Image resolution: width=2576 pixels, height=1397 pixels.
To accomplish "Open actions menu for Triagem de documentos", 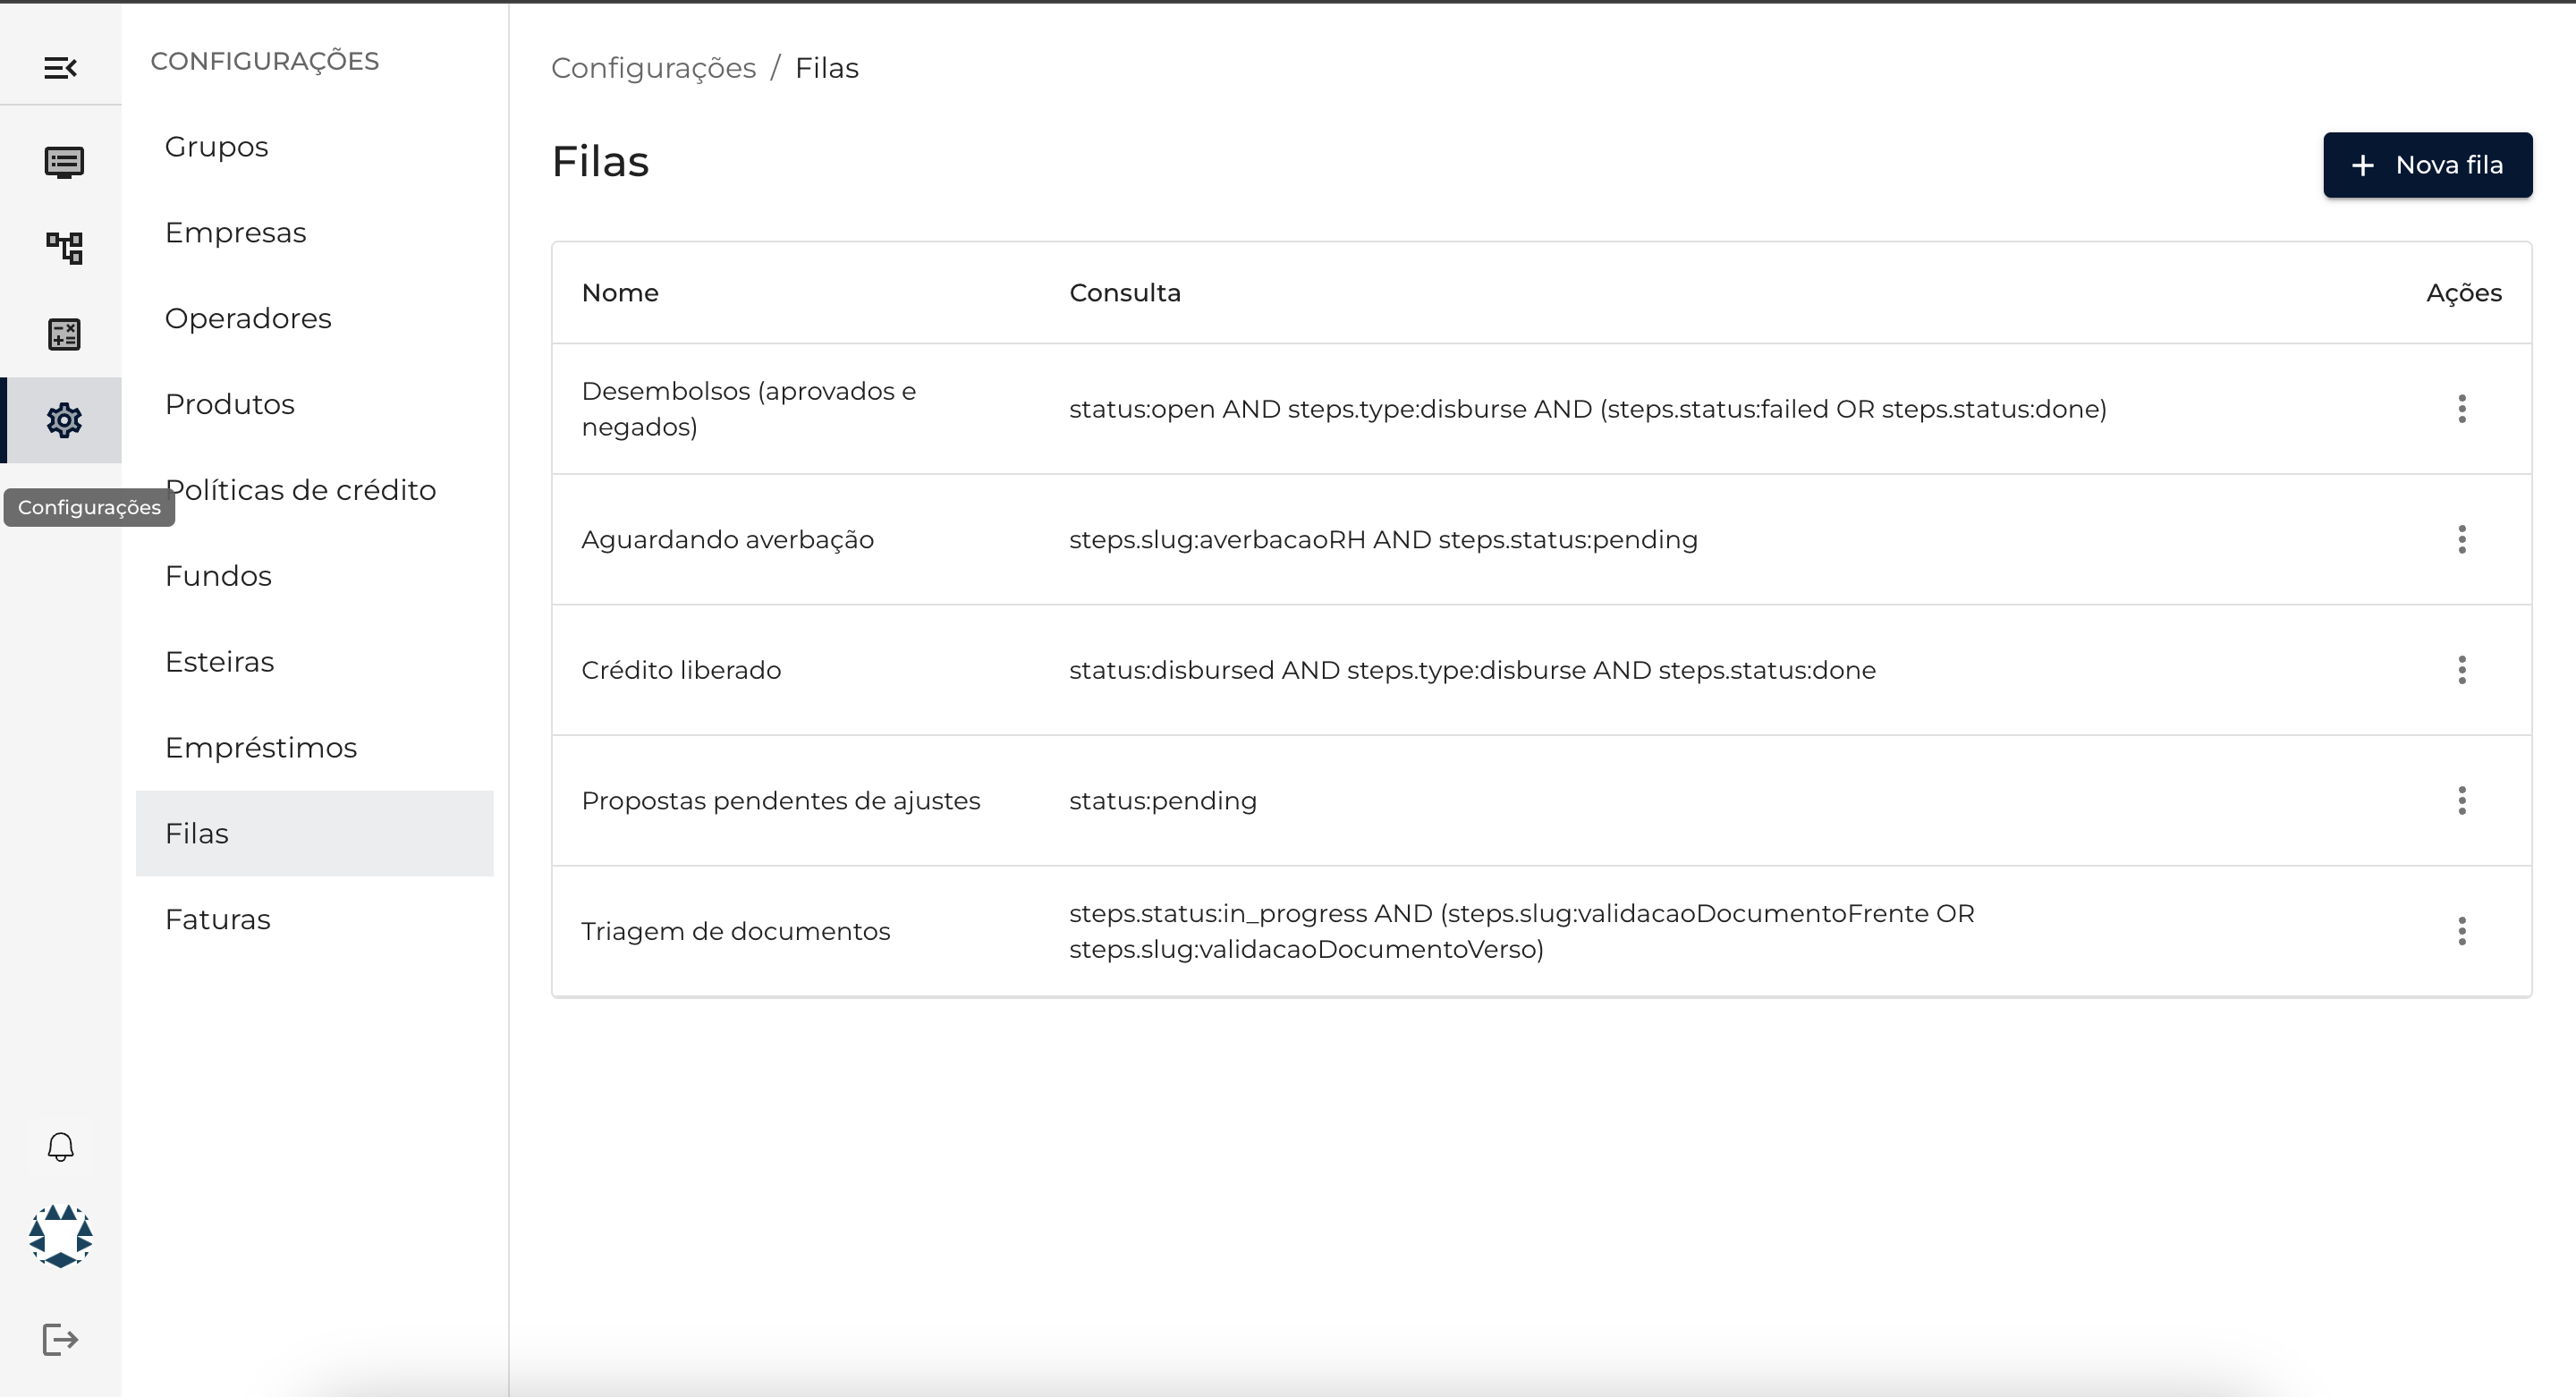I will click(x=2461, y=931).
